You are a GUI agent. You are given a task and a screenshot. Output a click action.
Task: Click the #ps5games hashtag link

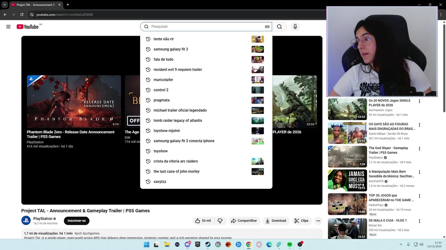tap(91, 233)
